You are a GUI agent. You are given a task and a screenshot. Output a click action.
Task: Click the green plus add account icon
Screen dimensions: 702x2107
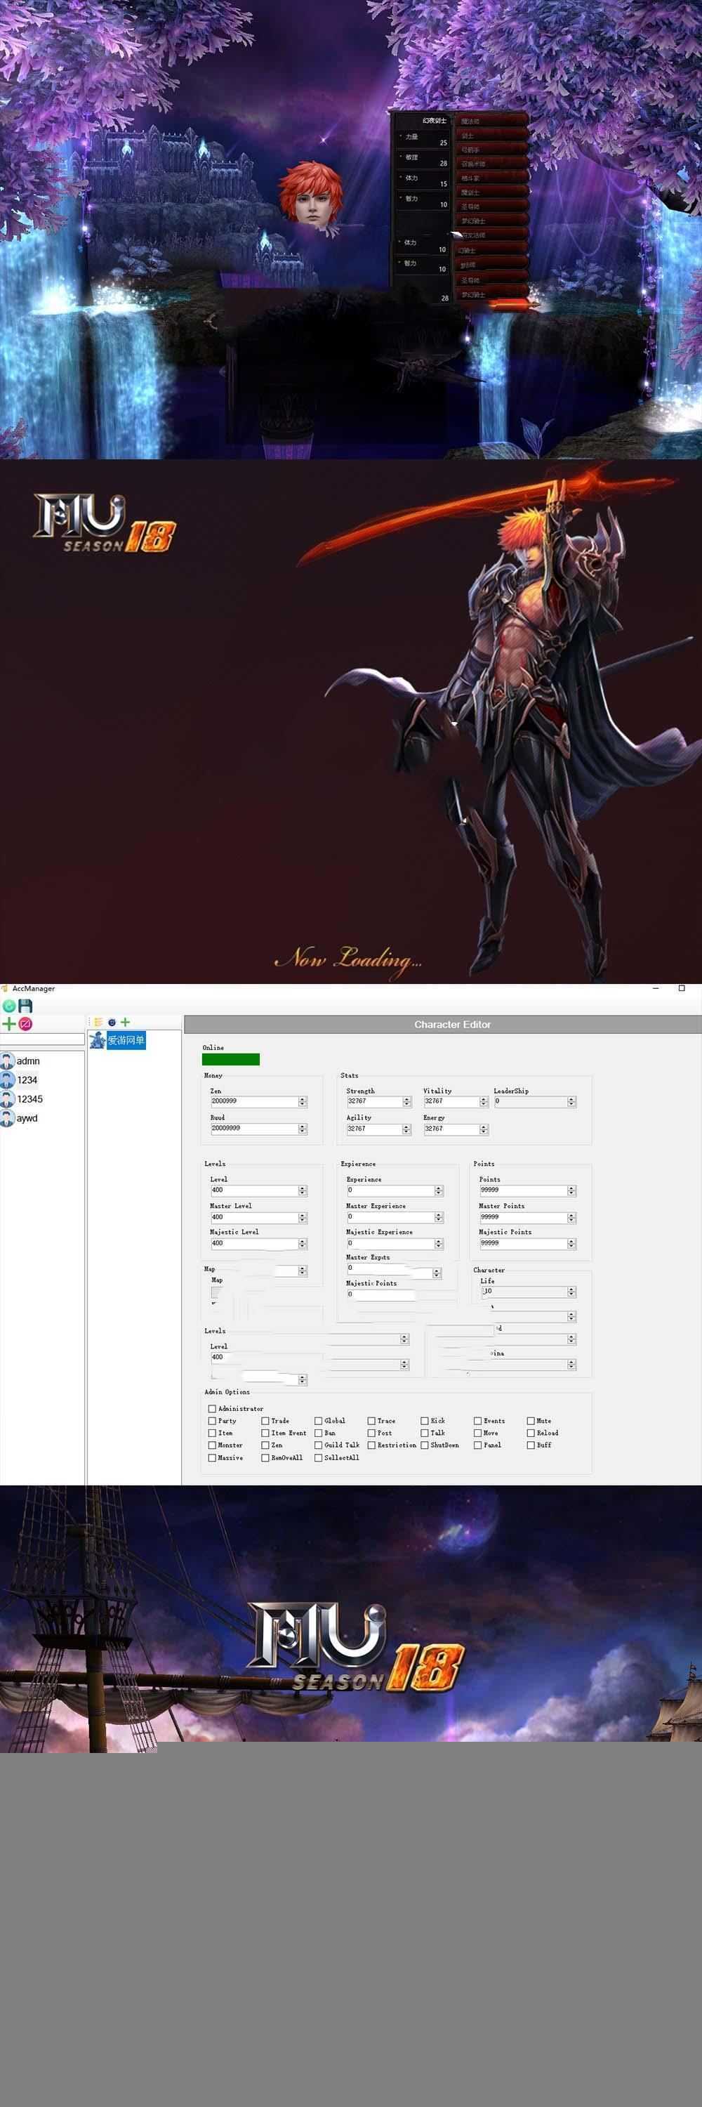9,1024
